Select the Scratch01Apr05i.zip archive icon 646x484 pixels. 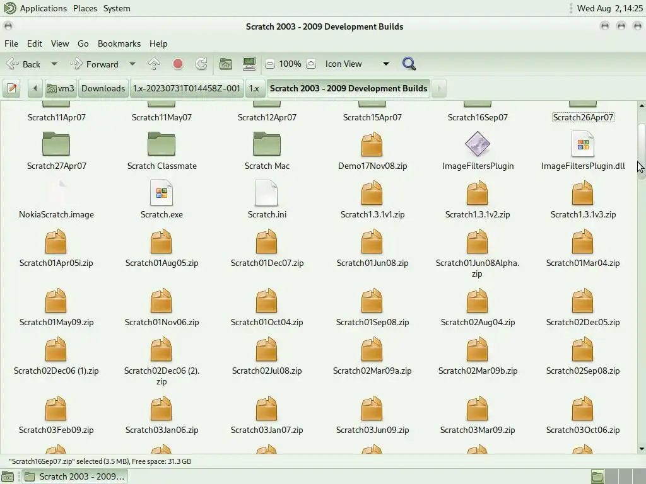56,241
